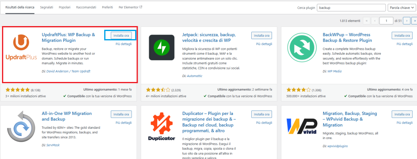Click the 3+ milioni installazioni attive text

pos(26,96)
